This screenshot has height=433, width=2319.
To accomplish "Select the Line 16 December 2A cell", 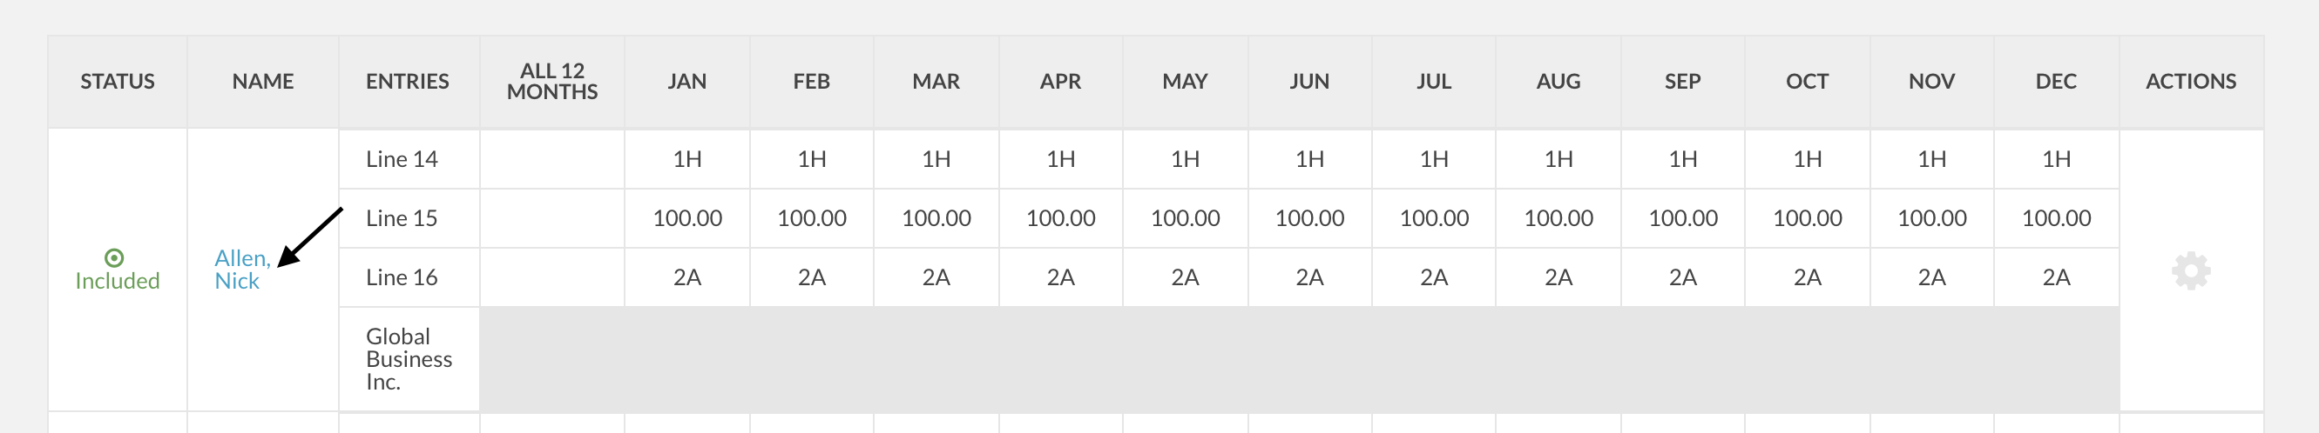I will click(x=2056, y=277).
